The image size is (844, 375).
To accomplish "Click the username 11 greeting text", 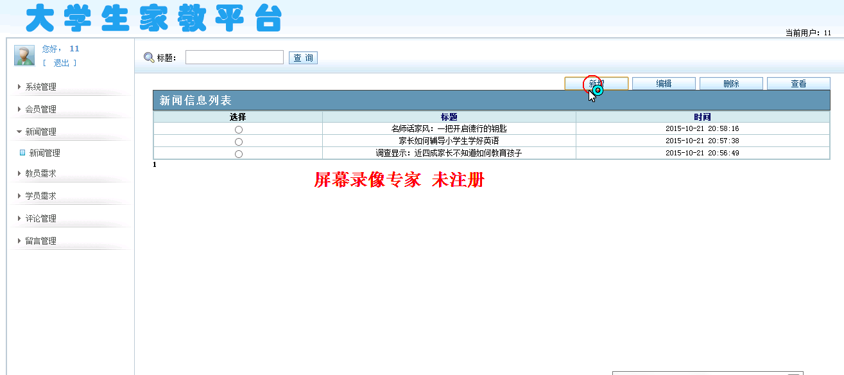I will [x=74, y=49].
